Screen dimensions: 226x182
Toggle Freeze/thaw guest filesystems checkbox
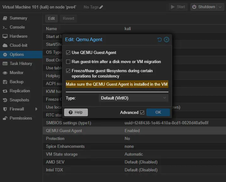pyautogui.click(x=68, y=71)
